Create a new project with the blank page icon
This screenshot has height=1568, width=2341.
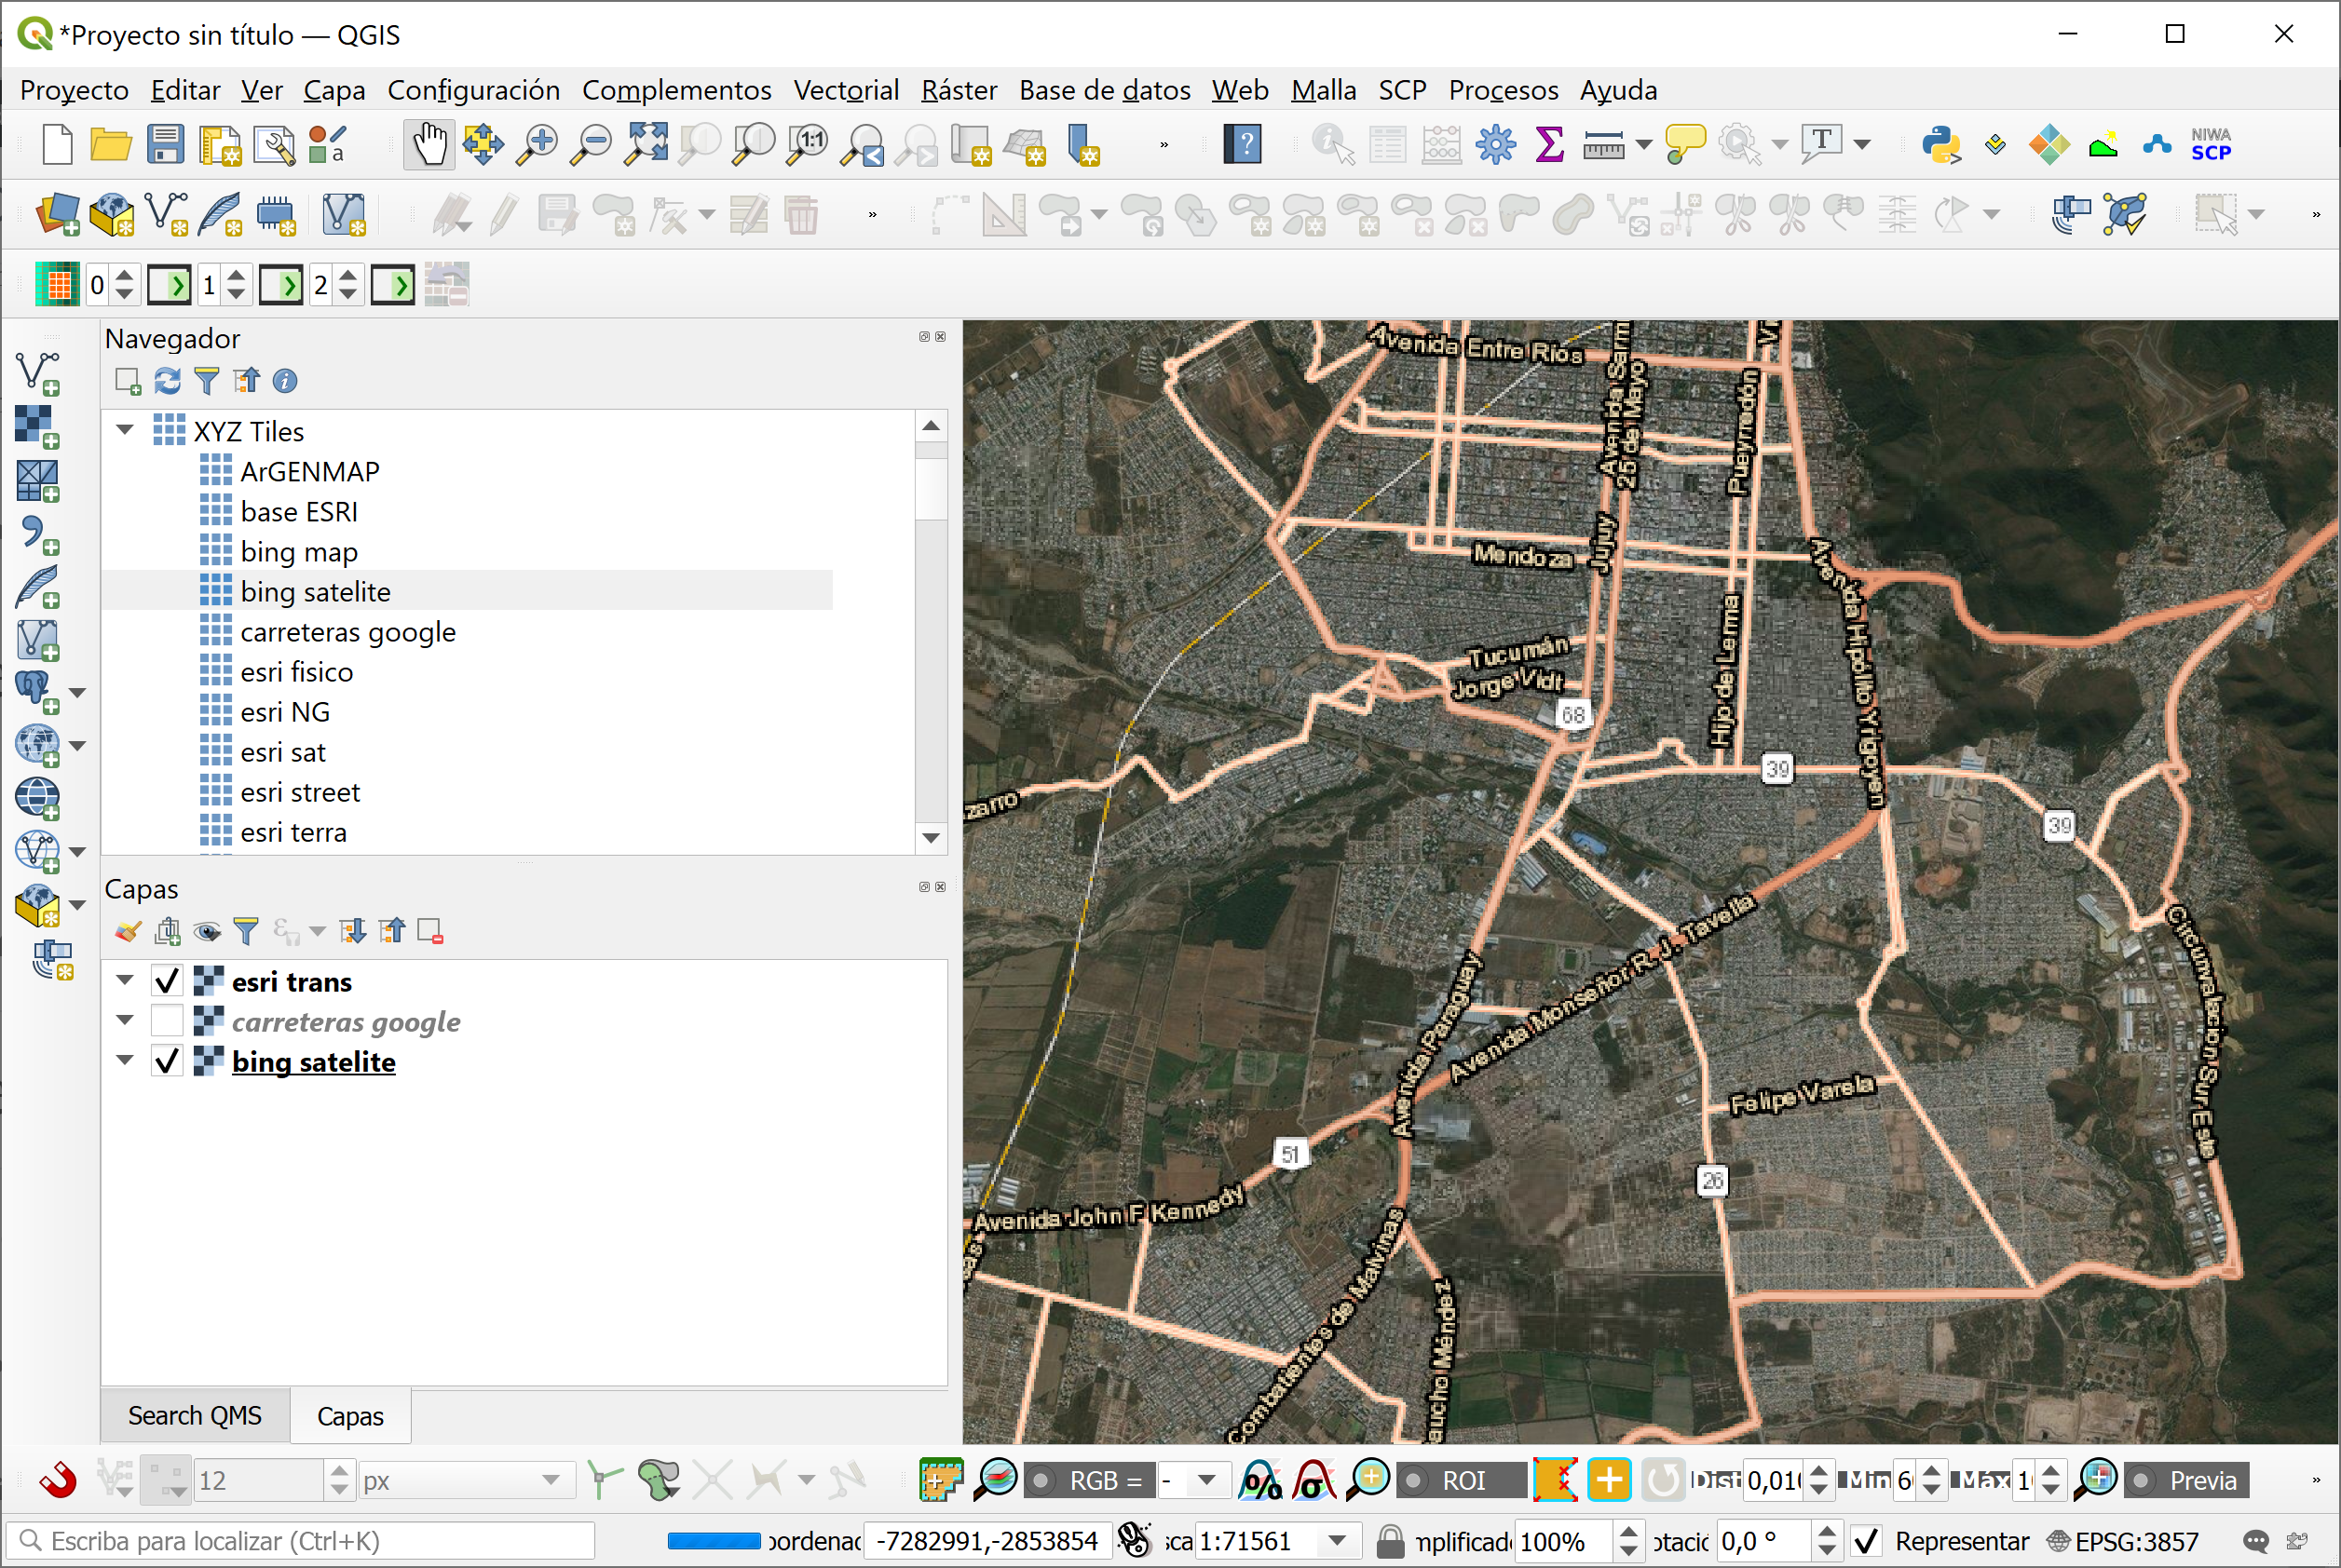(x=58, y=145)
